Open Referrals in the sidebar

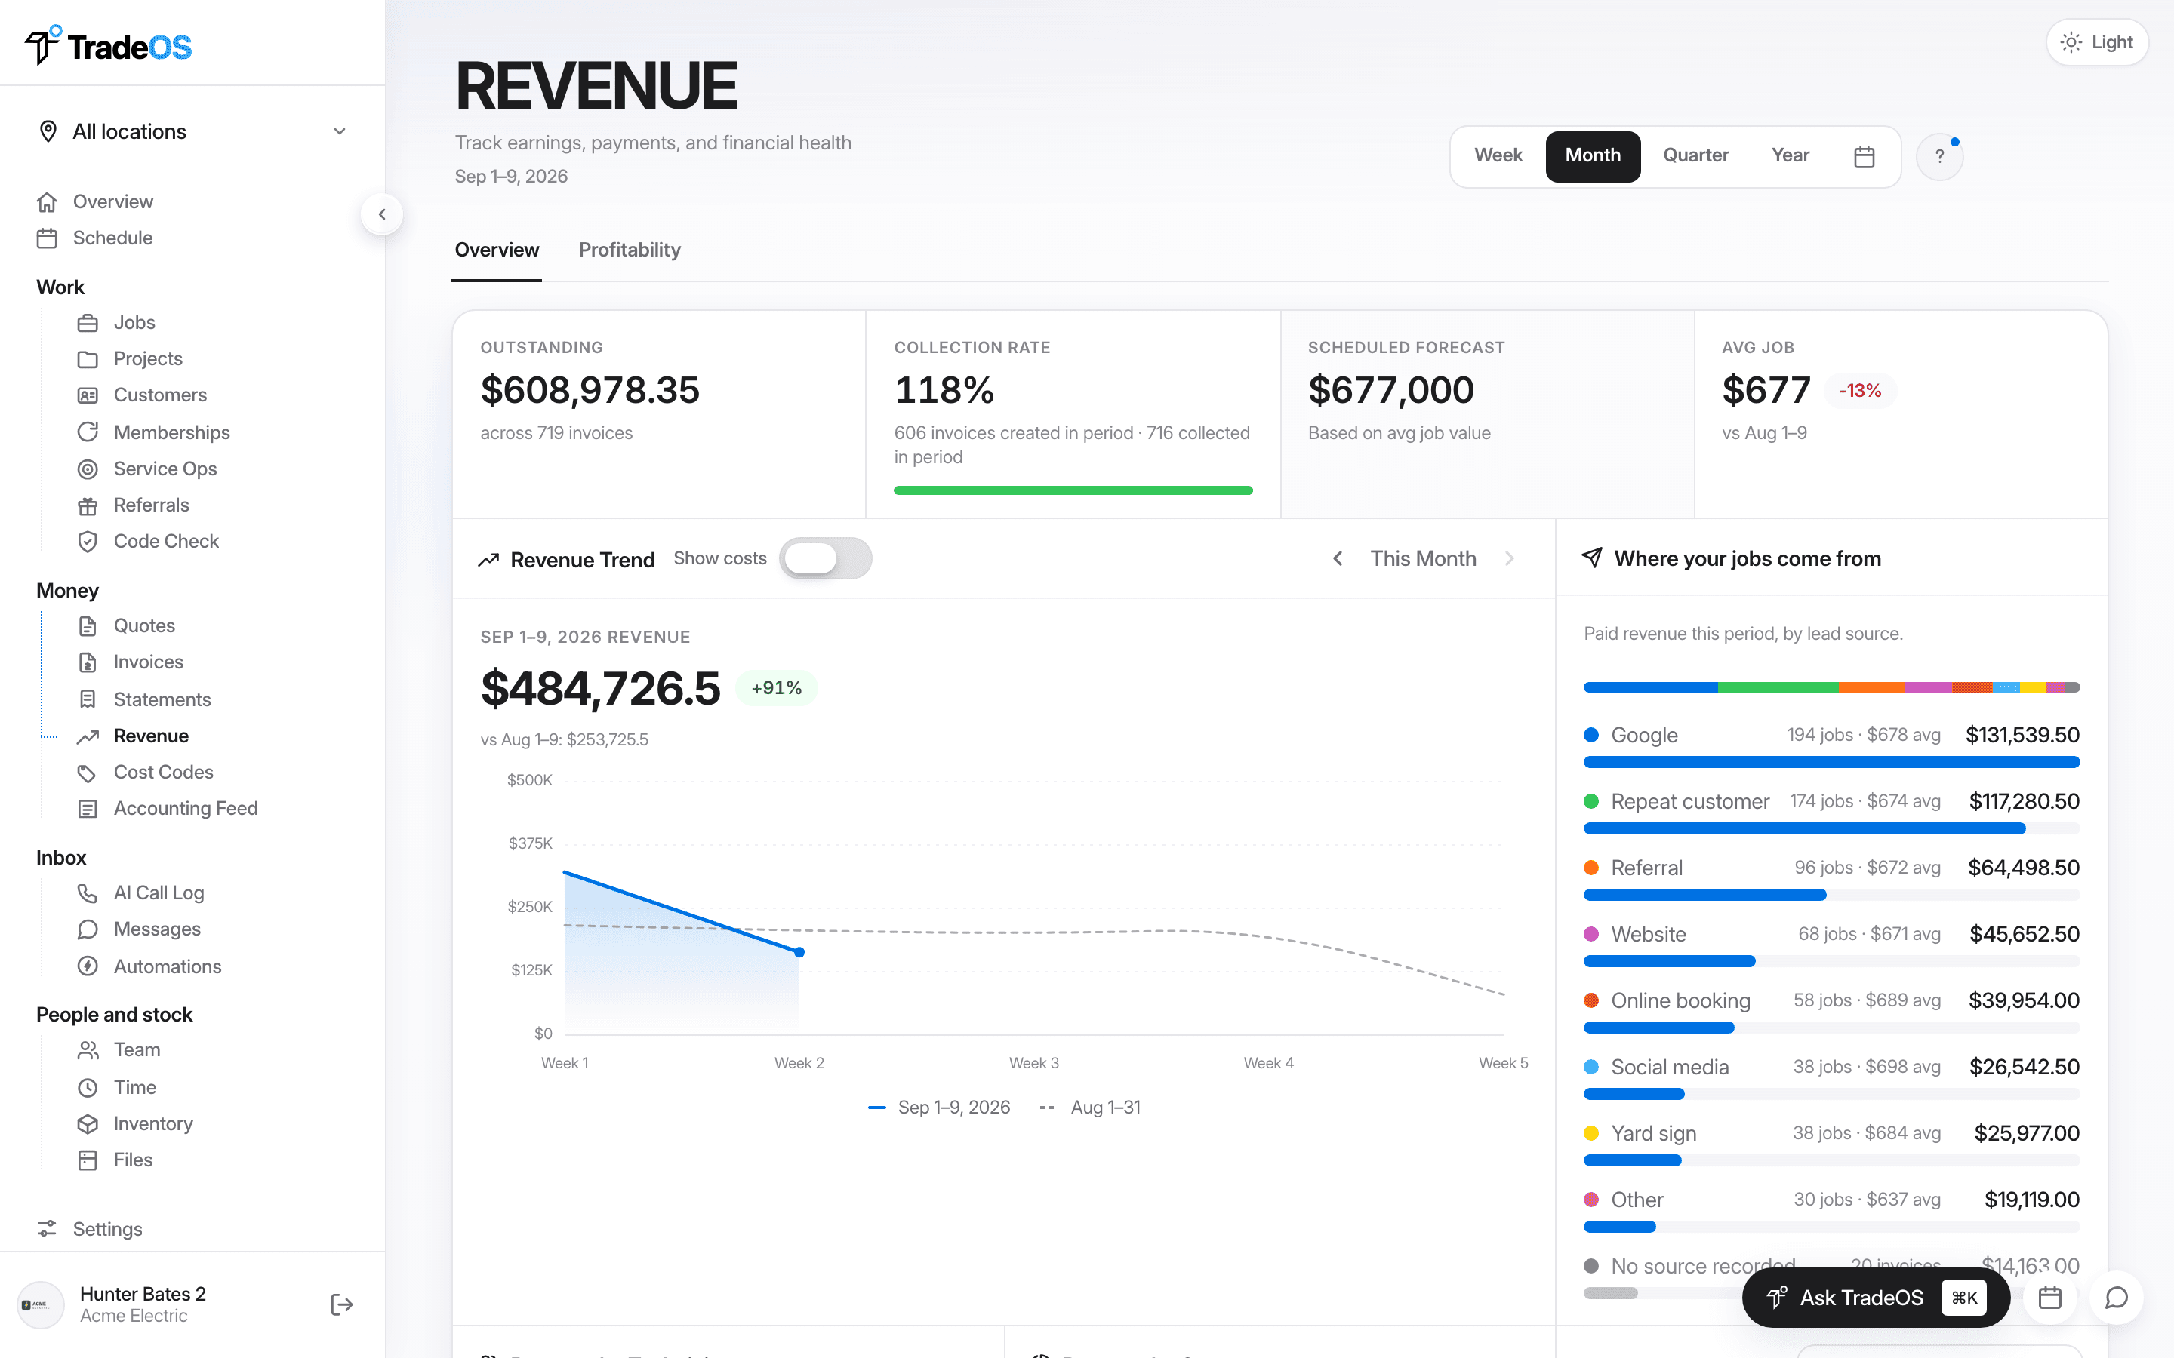click(x=151, y=505)
